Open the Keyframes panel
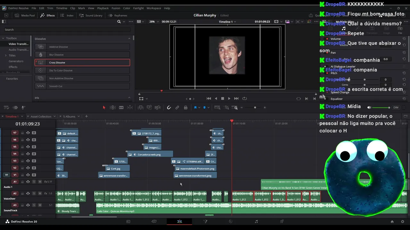 pyautogui.click(x=118, y=15)
